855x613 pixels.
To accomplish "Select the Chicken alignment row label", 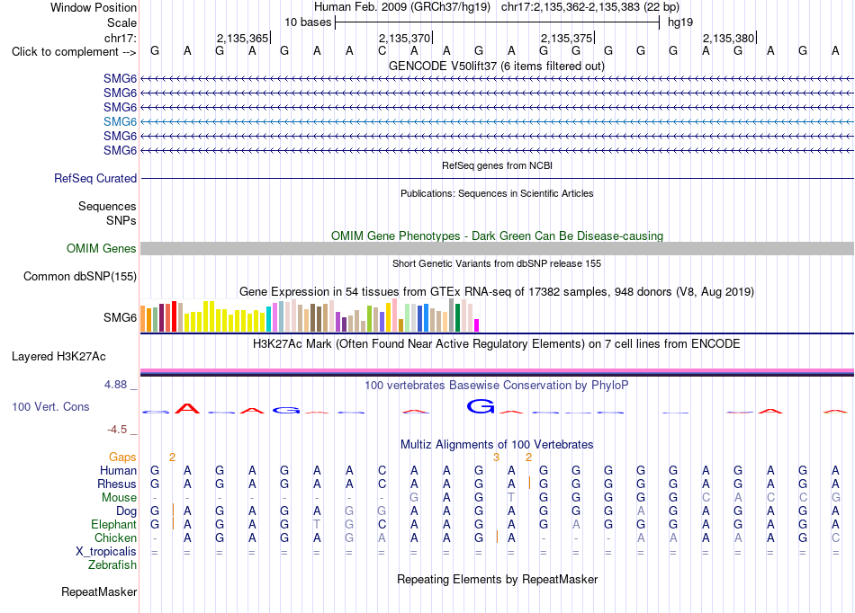I will pyautogui.click(x=115, y=537).
